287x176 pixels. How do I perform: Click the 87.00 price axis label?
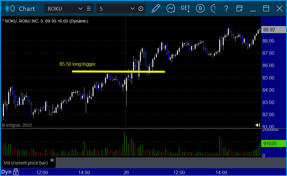[x=268, y=53]
